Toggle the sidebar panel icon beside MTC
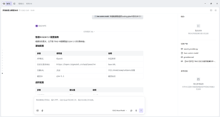Image resolution: width=220 pixels, height=117 pixels. (14, 3)
